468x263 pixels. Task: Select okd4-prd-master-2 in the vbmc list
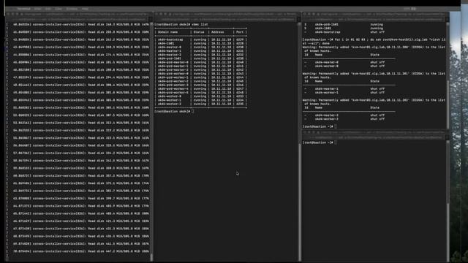pos(173,70)
